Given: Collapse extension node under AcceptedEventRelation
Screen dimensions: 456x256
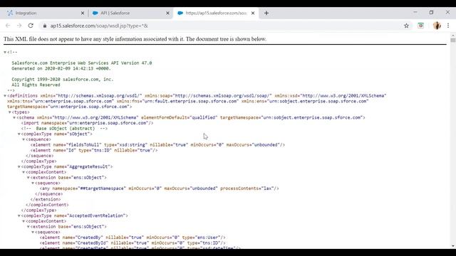Looking at the screenshot, I should tap(28, 227).
